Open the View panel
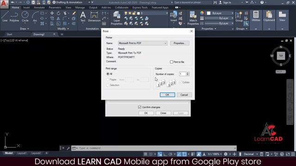The image size is (296, 166). click(x=282, y=16)
